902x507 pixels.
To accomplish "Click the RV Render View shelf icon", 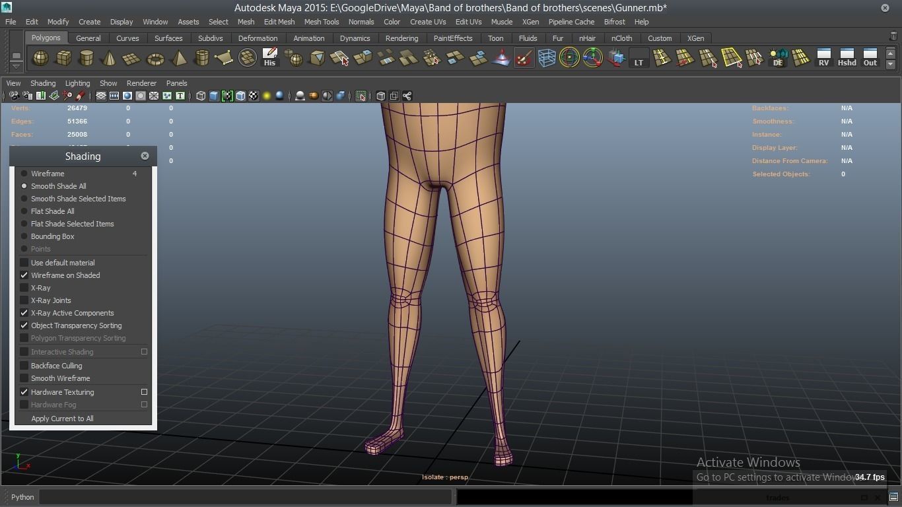I will coord(823,58).
